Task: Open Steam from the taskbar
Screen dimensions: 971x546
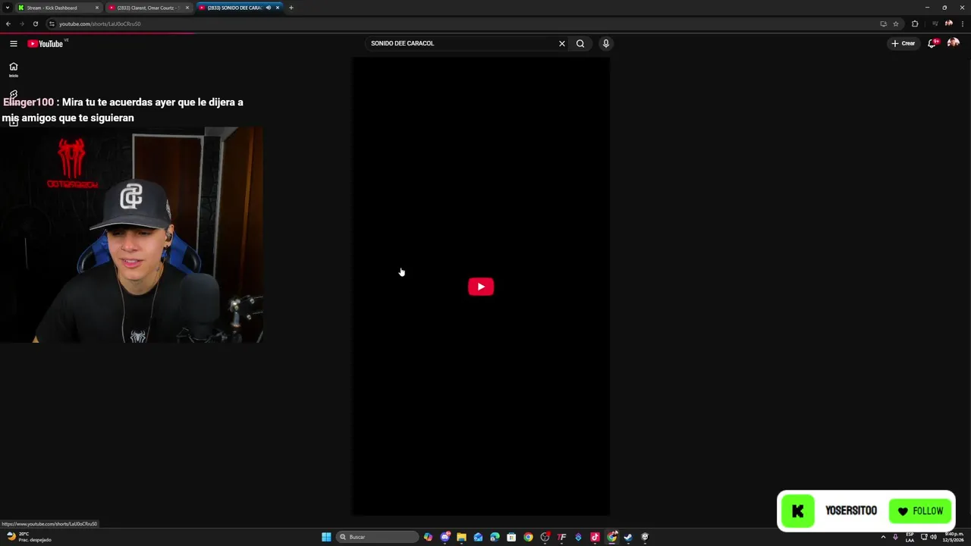Action: 628,537
